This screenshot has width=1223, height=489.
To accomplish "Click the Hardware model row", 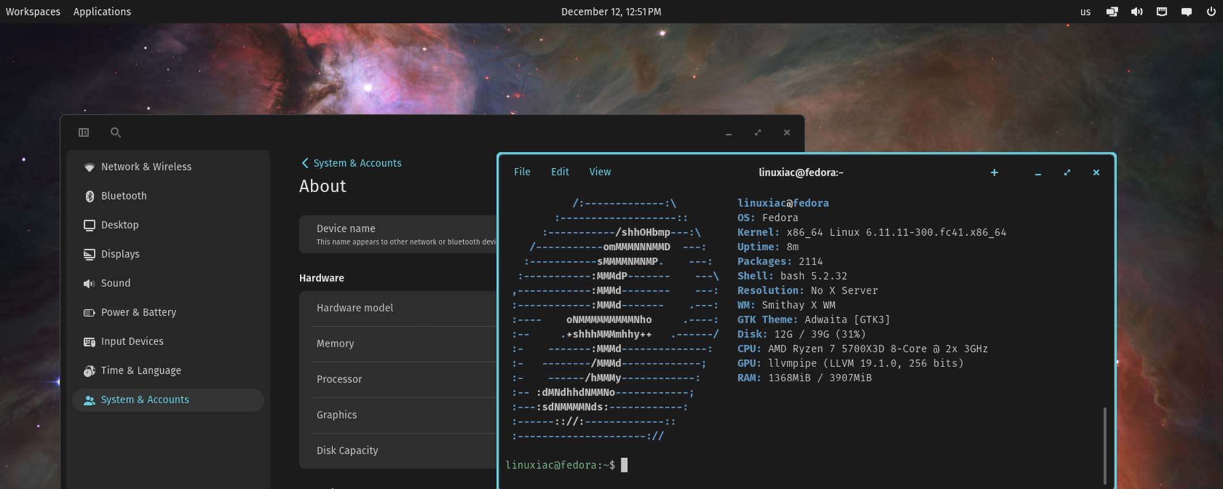I will [398, 309].
